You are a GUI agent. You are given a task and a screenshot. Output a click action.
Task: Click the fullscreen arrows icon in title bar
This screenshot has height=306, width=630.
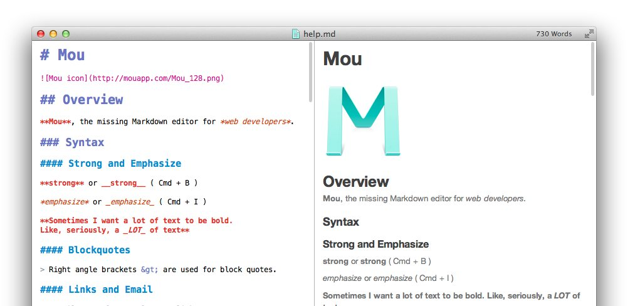pos(589,34)
